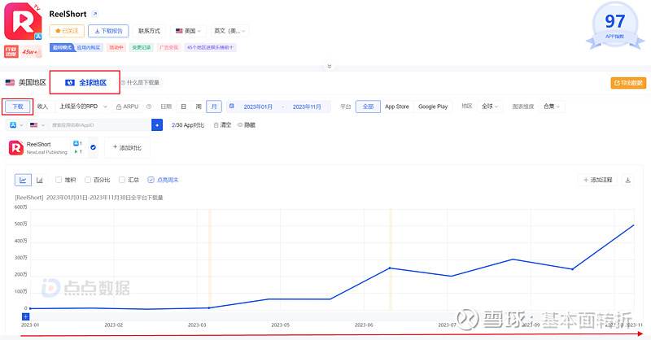The height and width of the screenshot is (340, 651).
Task: Click the 清空 trash icon
Action: [216, 125]
